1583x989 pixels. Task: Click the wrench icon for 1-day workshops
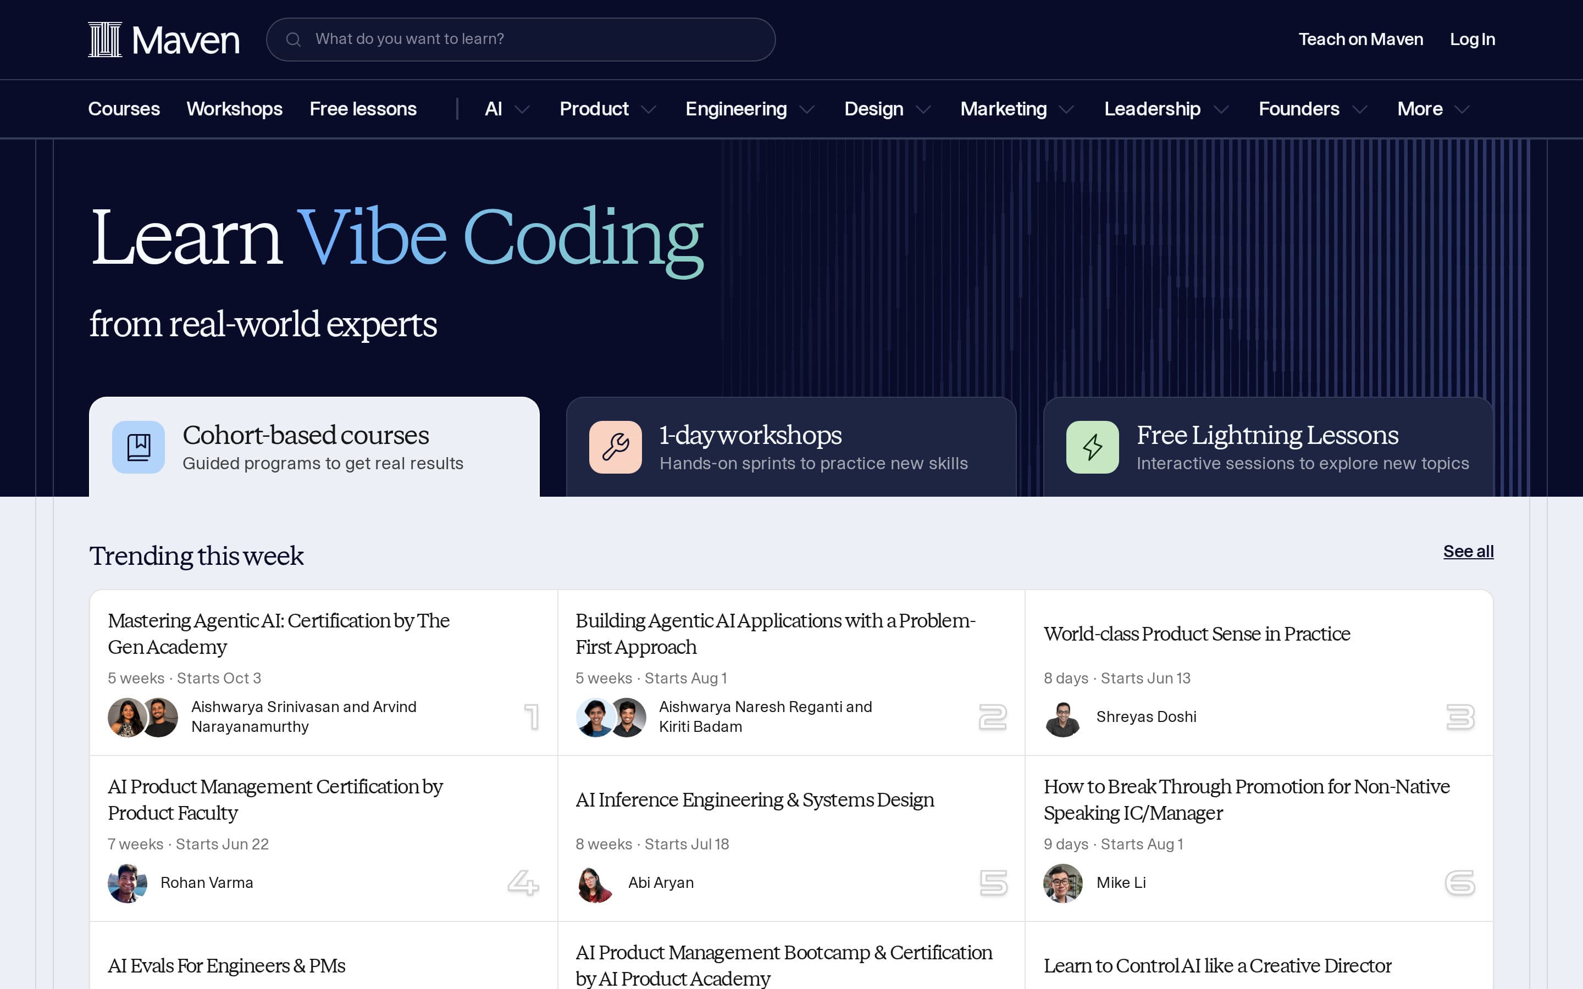(615, 447)
